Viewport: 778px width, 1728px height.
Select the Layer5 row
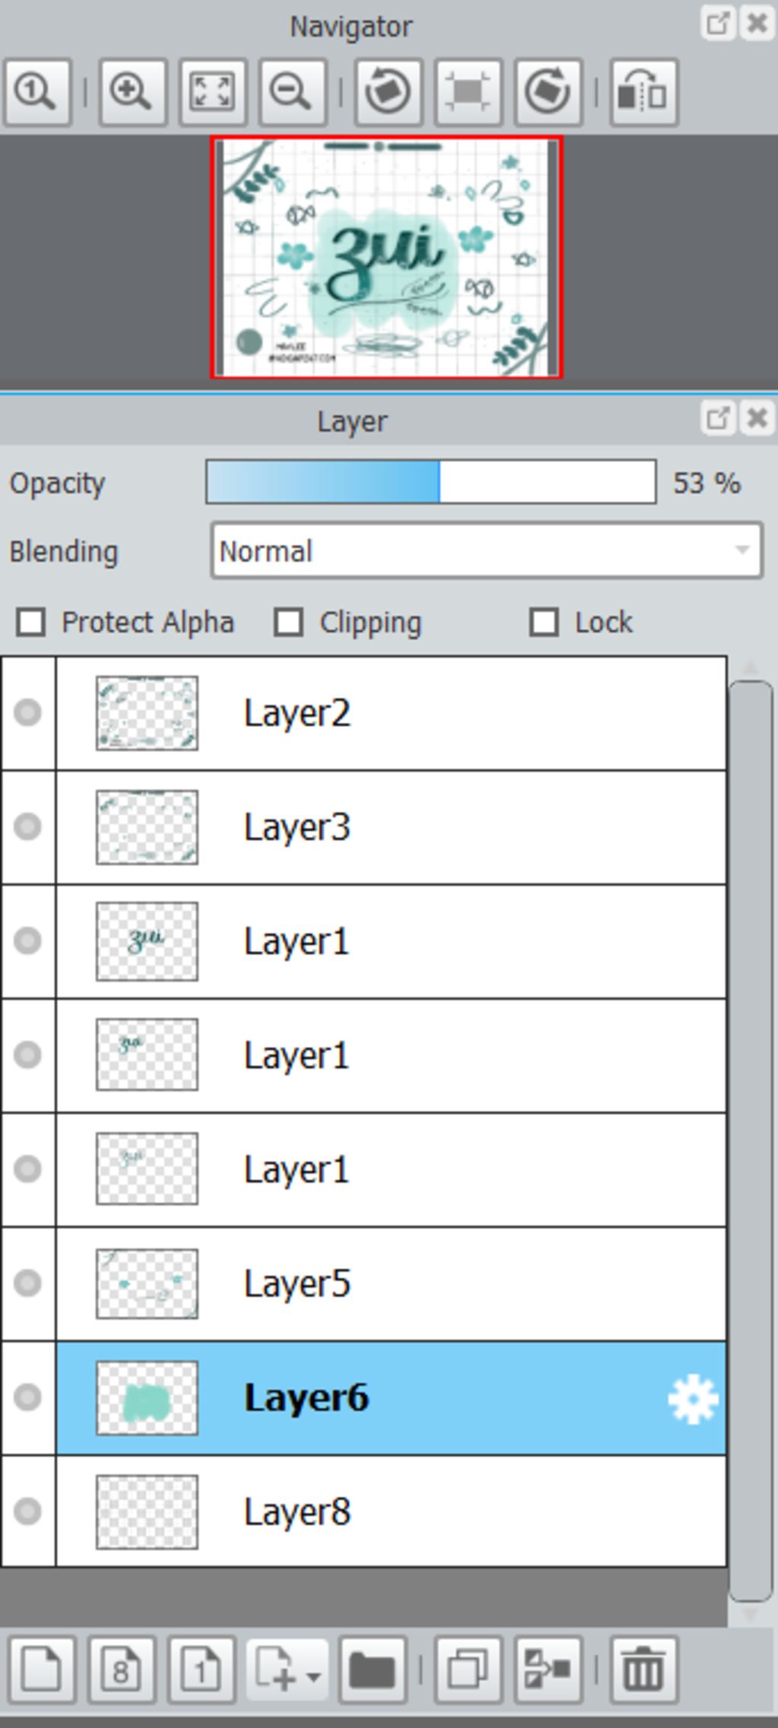(391, 1284)
